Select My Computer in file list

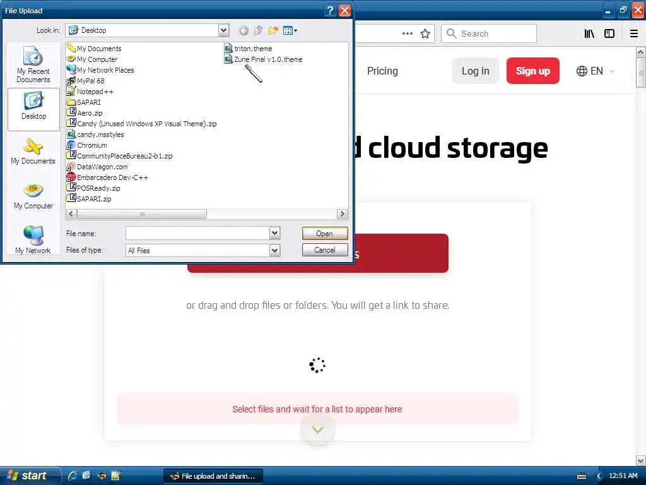tap(92, 59)
